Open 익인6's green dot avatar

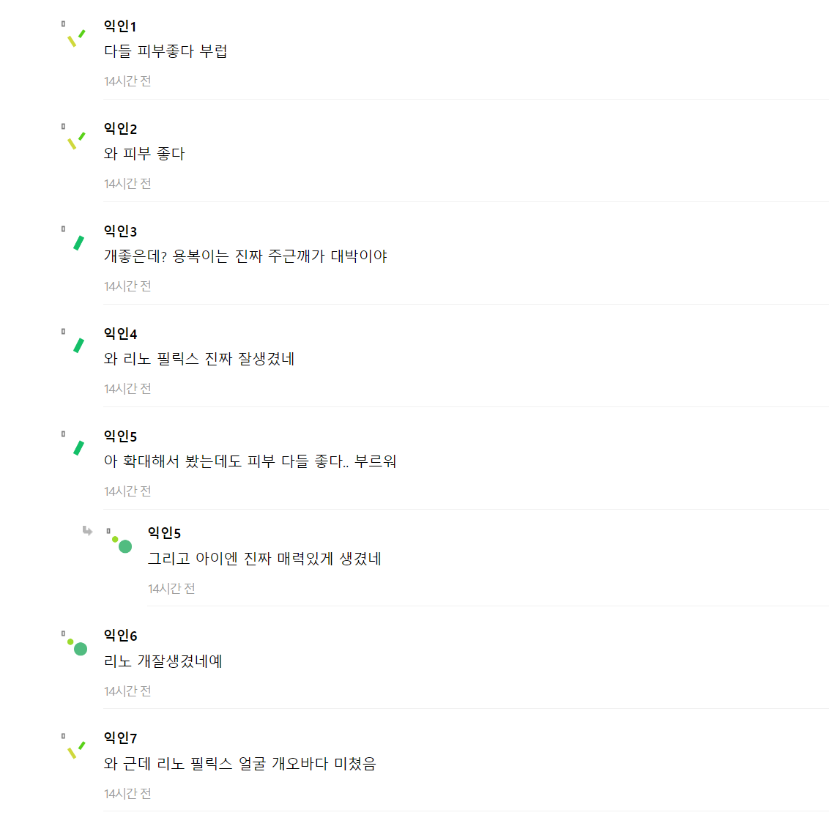(76, 646)
